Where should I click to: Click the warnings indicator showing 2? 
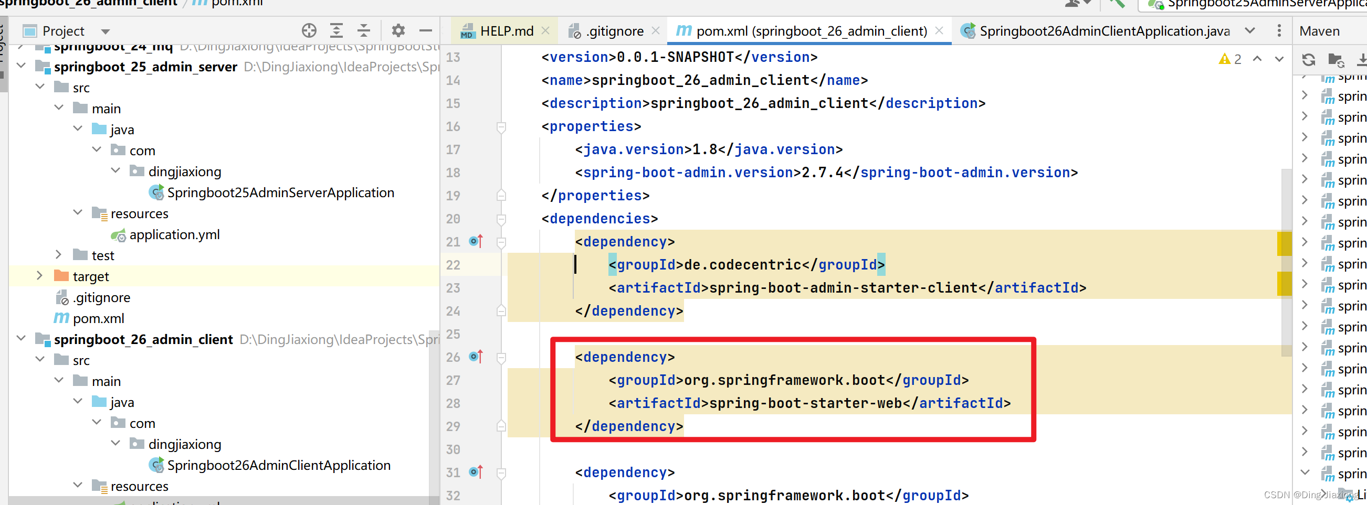tap(1229, 59)
